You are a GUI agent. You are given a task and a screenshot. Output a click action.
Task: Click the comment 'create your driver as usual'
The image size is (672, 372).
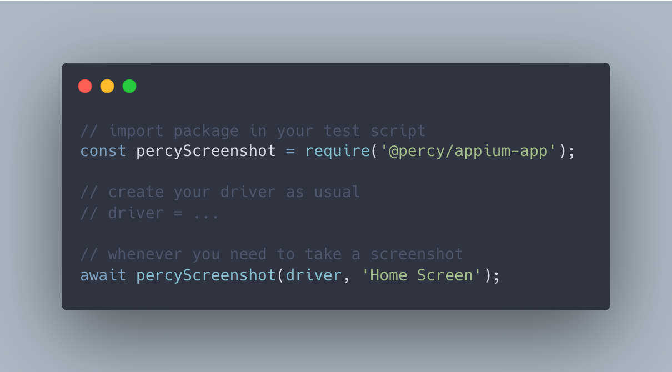pyautogui.click(x=234, y=192)
